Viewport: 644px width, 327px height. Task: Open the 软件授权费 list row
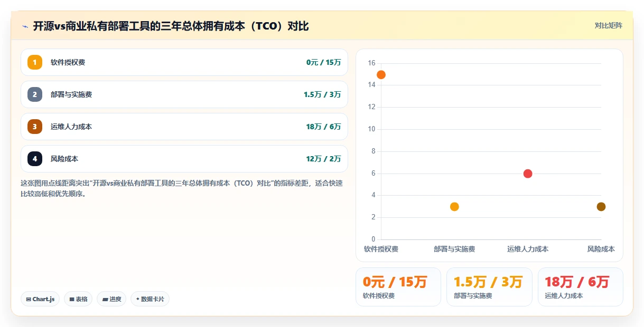click(x=184, y=62)
